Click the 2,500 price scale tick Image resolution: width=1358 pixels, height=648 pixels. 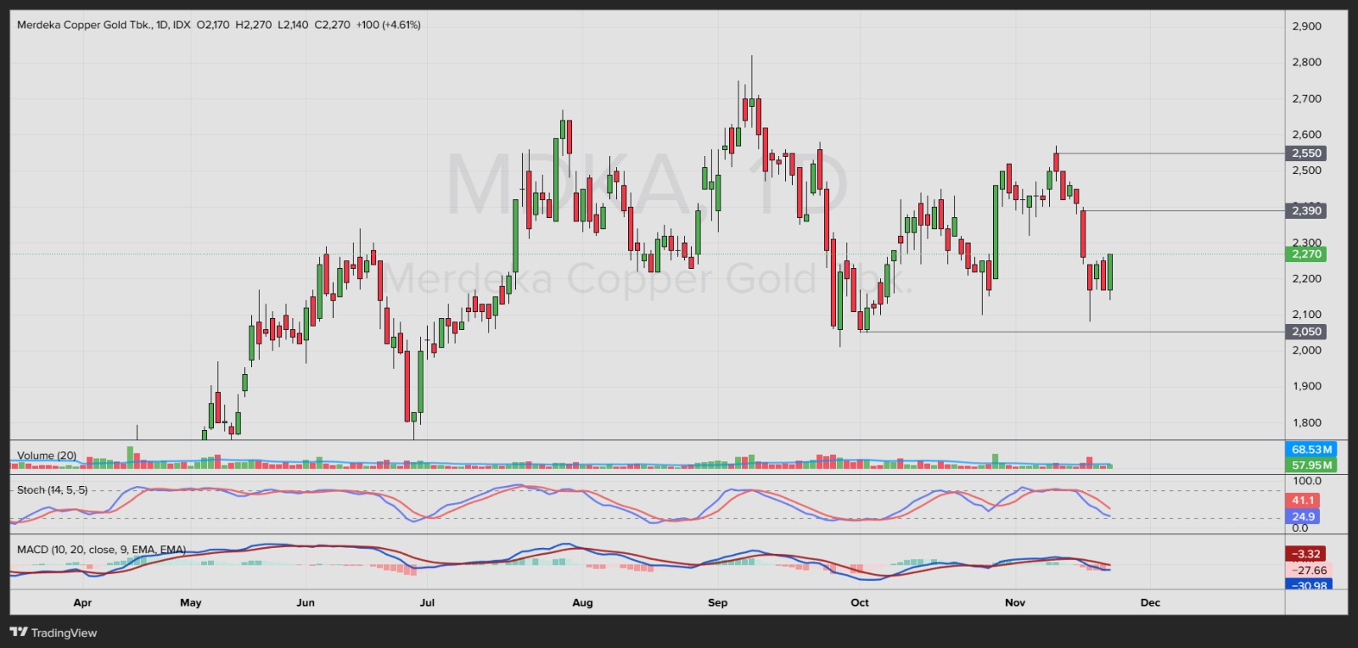[1307, 170]
